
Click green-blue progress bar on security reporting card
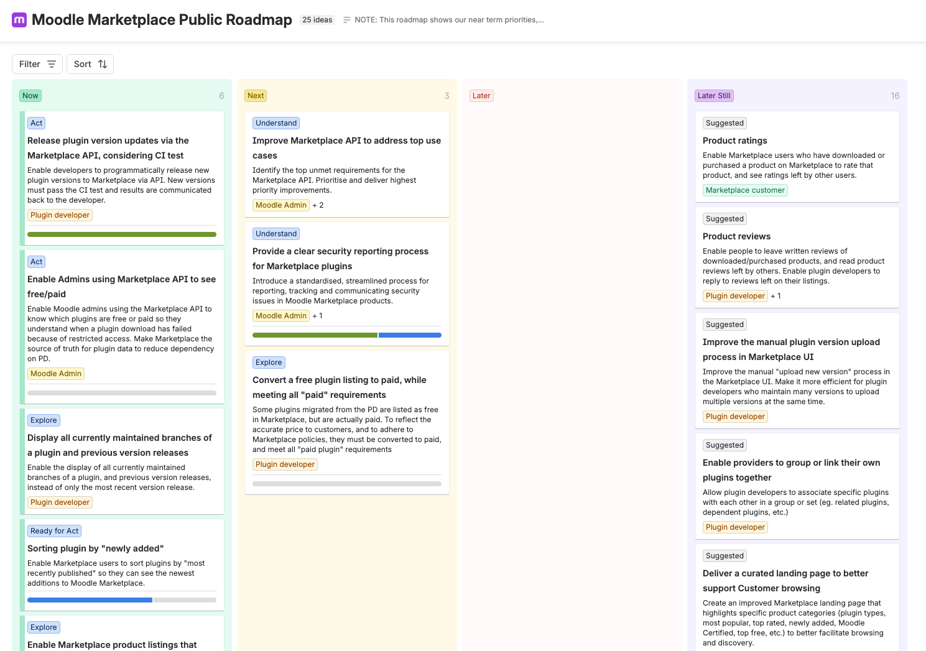click(347, 335)
